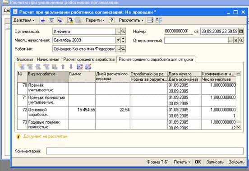Click the grayed-out document icon in the toolbar
The image size is (249, 171).
pyautogui.click(x=78, y=20)
